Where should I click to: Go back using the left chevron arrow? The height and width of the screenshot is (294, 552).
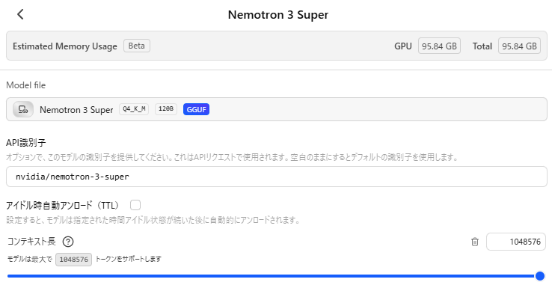20,14
